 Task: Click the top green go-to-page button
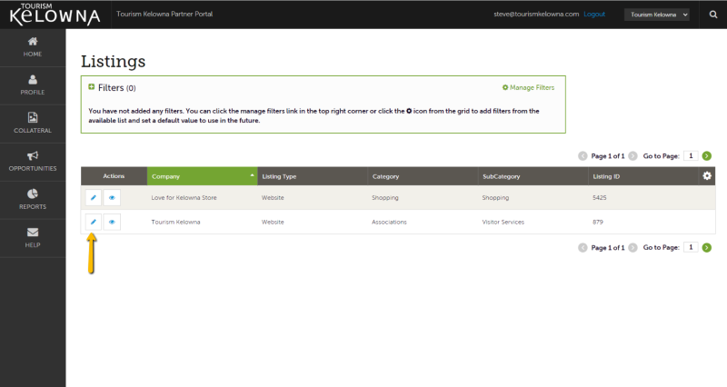[x=707, y=156]
